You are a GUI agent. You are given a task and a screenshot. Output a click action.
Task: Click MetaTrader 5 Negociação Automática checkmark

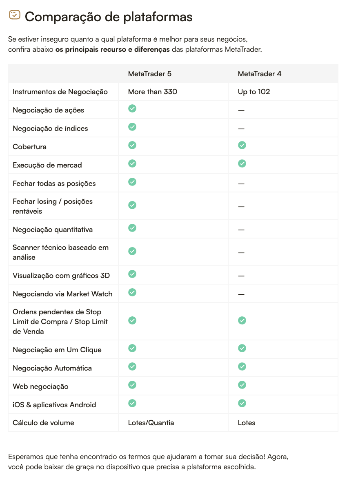[x=132, y=366]
